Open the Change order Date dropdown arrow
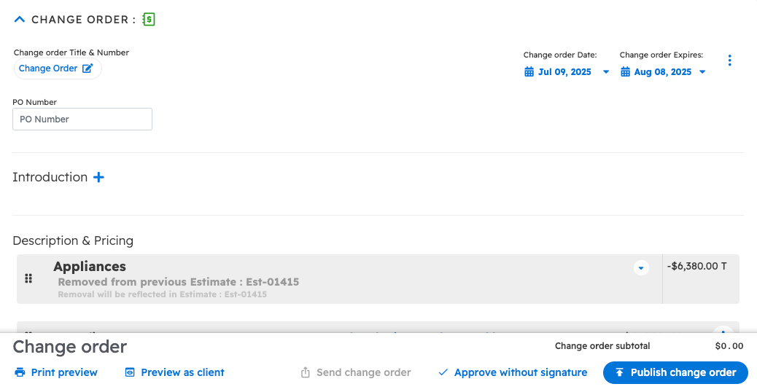 pos(606,72)
